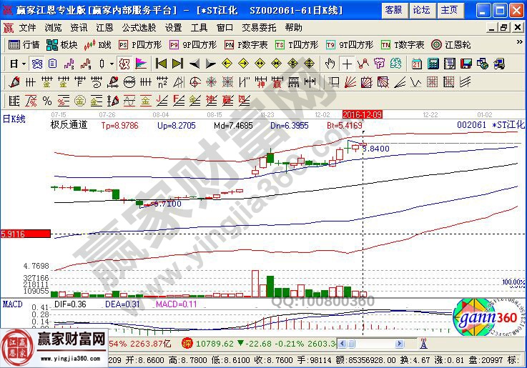
Task: Jump to first bar with the skip-to-start arrow
Action: point(161,63)
